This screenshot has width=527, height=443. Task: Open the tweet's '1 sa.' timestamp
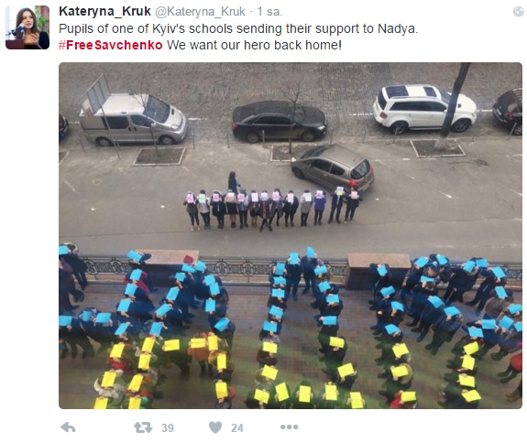click(x=269, y=12)
